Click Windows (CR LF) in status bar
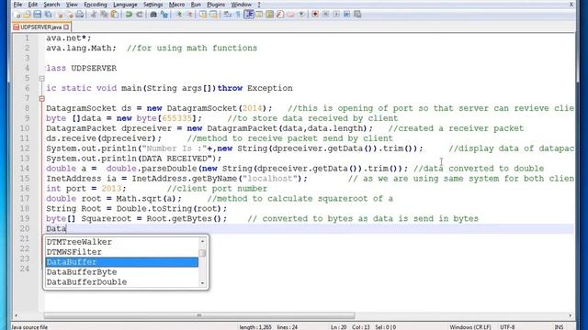The image size is (588, 330). [x=470, y=327]
